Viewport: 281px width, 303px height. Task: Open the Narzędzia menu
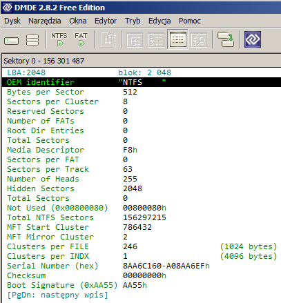(x=45, y=21)
